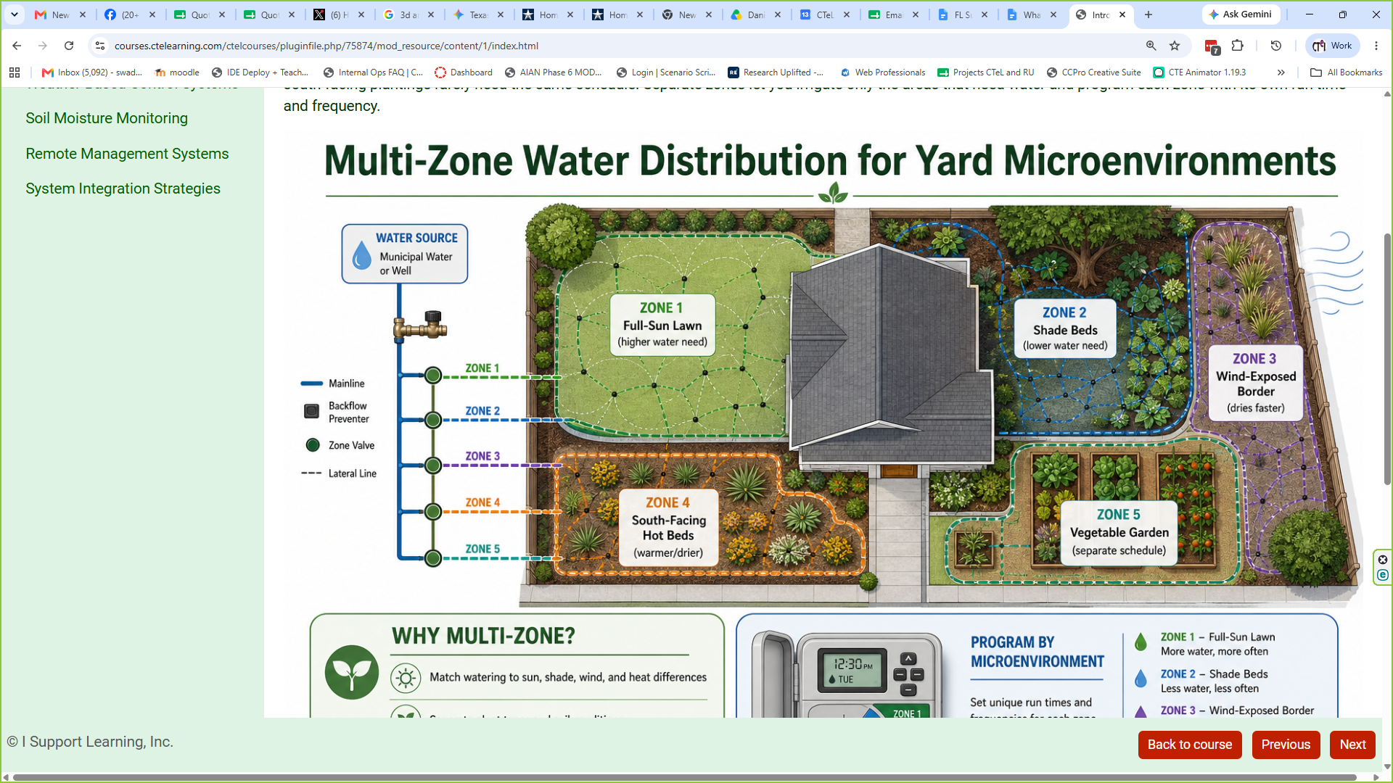Image resolution: width=1393 pixels, height=783 pixels.
Task: Open the IDE Deploy + Teach bookmark
Action: tap(260, 72)
